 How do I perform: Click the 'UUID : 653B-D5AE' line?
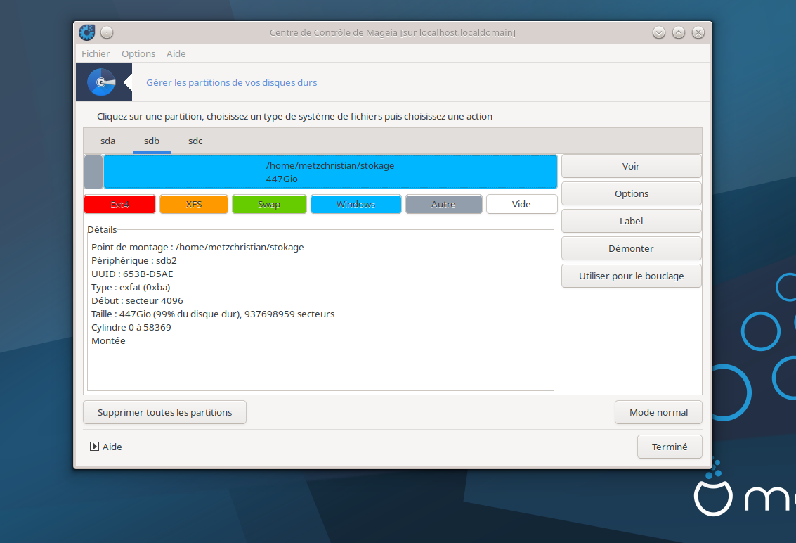coord(132,274)
